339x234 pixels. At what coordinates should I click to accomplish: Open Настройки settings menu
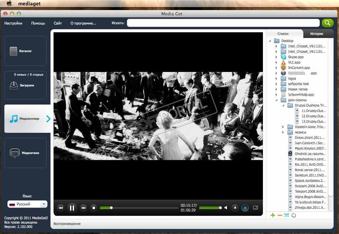point(13,23)
